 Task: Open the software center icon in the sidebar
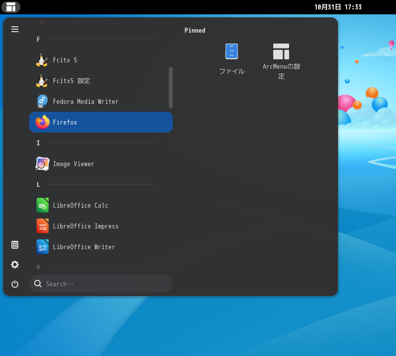point(15,245)
